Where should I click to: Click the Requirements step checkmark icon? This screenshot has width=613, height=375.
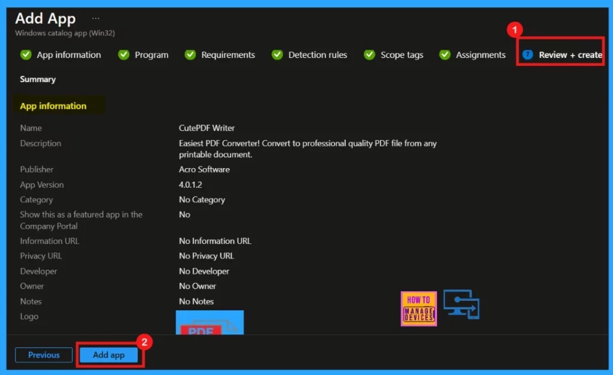[x=190, y=54]
